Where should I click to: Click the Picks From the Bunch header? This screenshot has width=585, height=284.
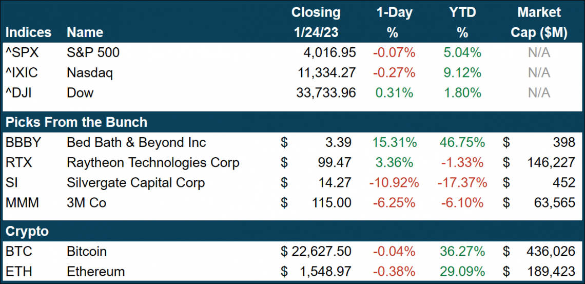(x=76, y=122)
